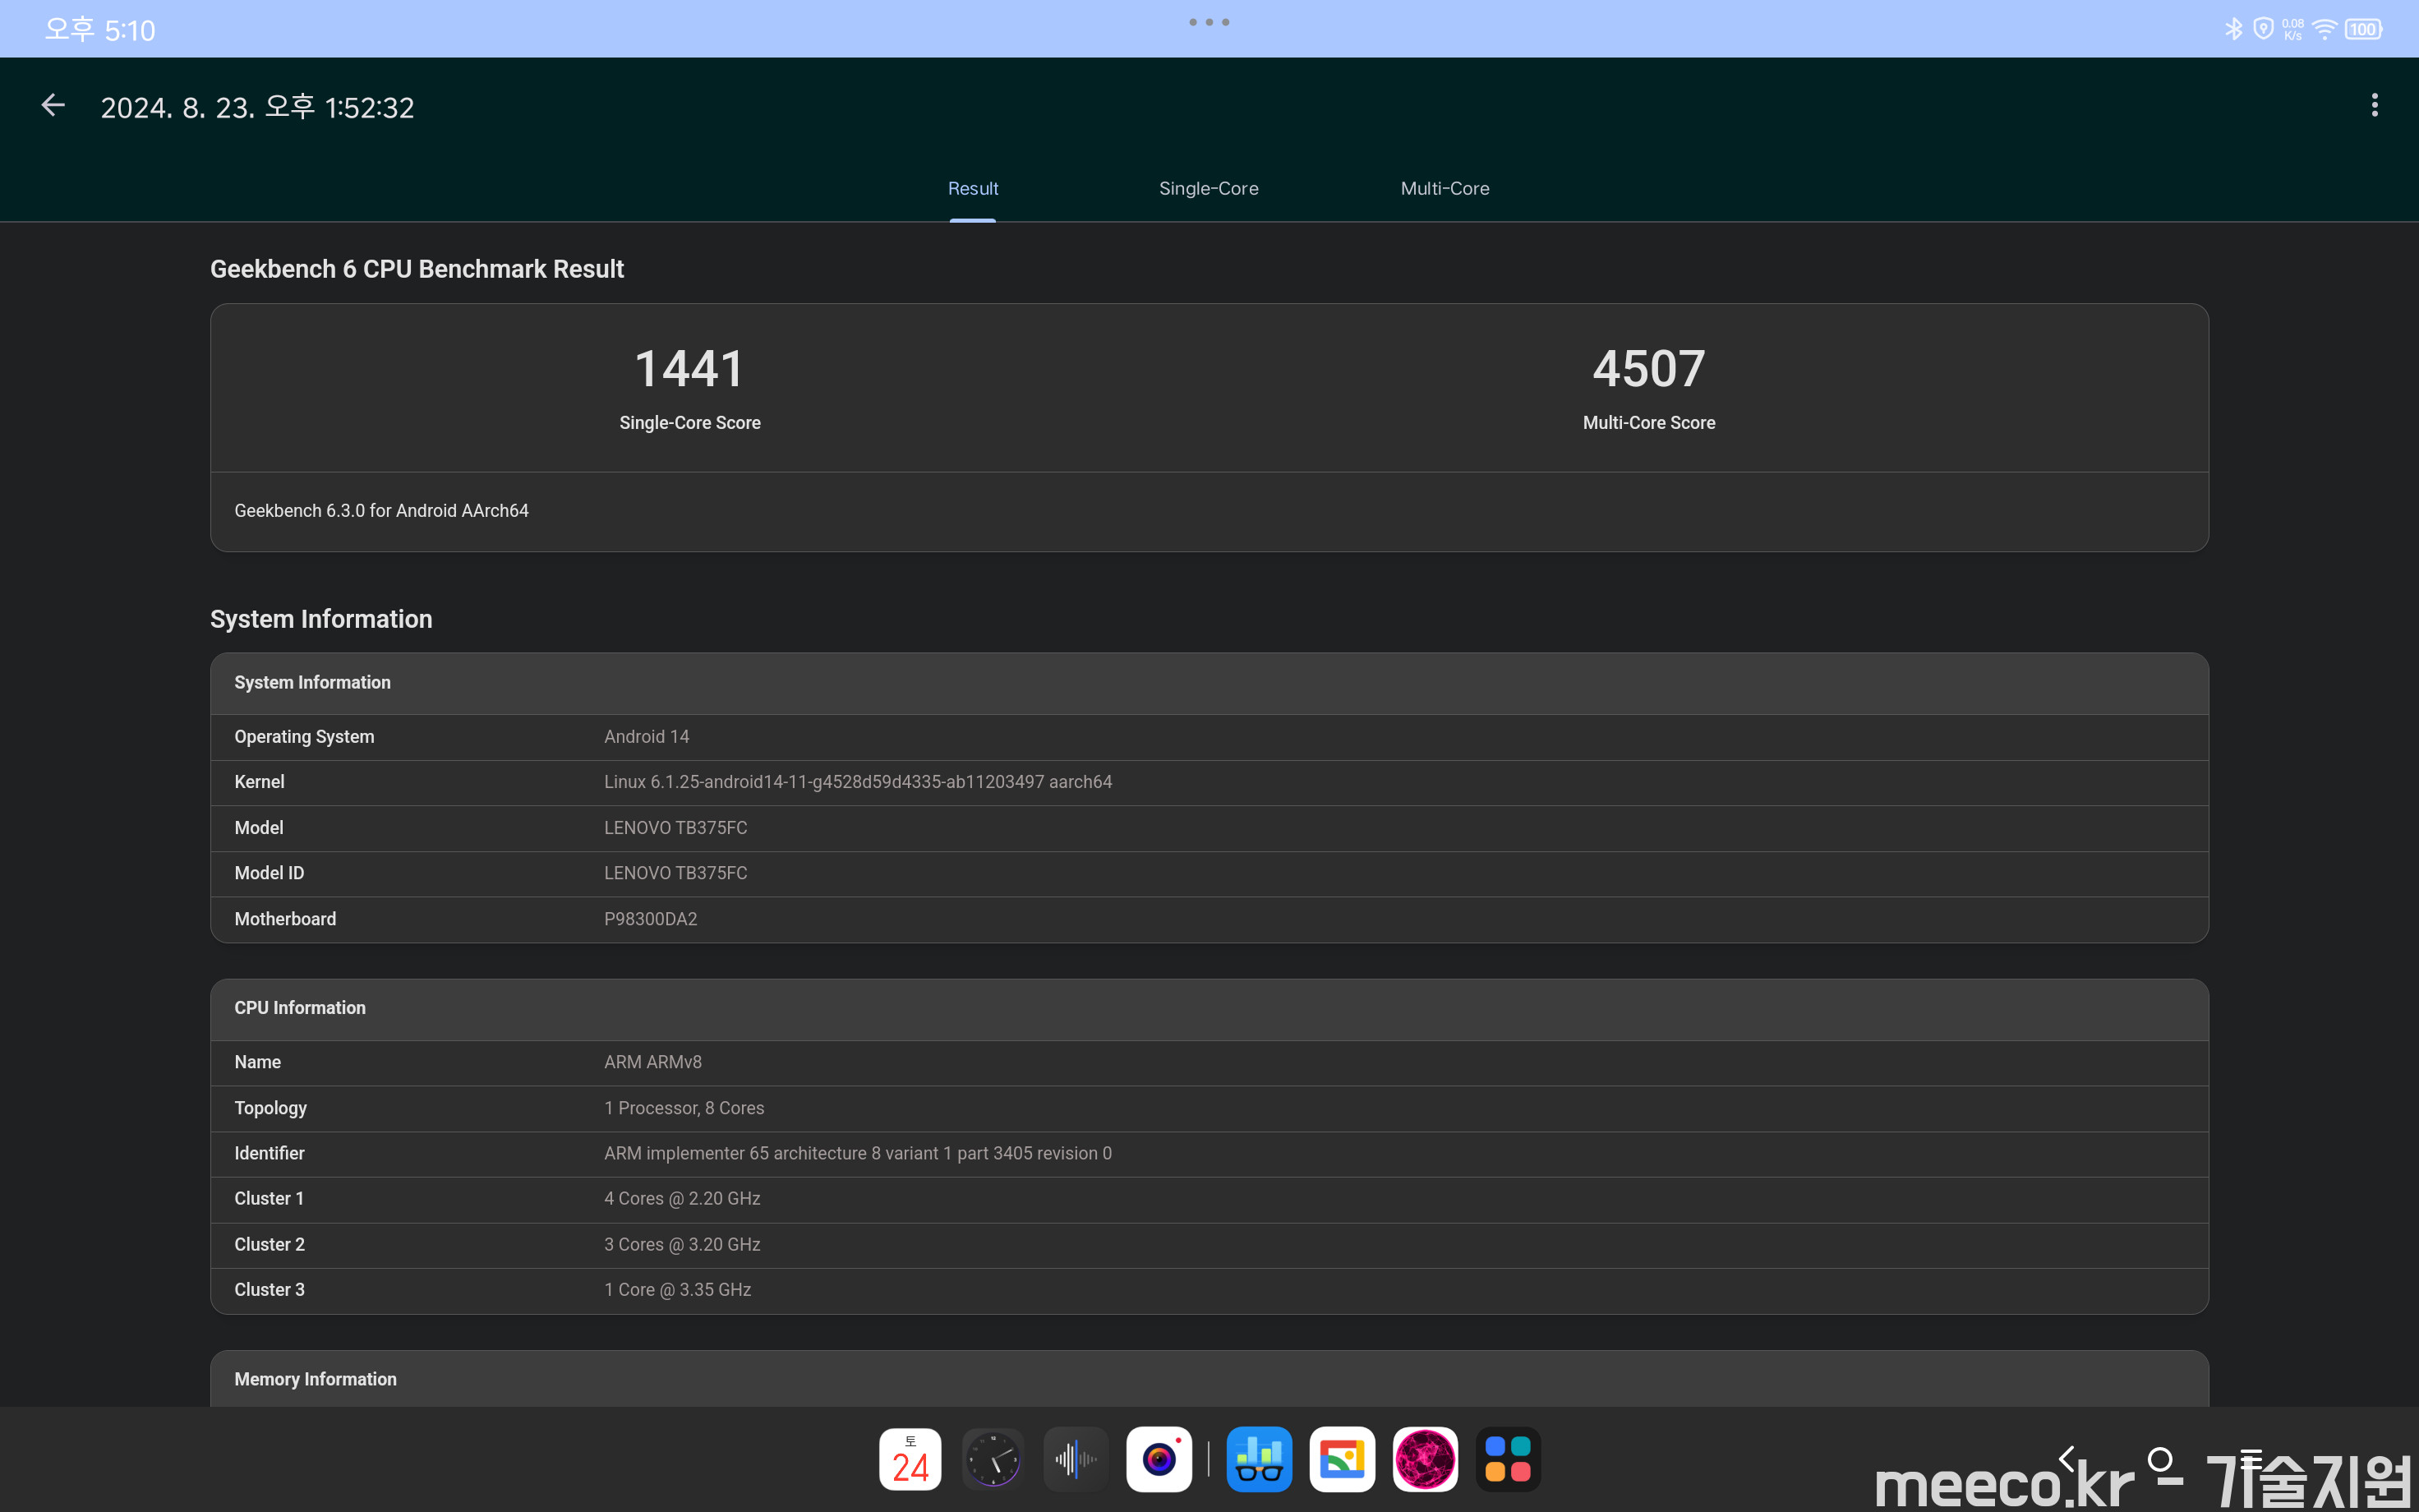Viewport: 2419px width, 1512px height.
Task: Tap the Identifier row label
Action: [x=269, y=1153]
